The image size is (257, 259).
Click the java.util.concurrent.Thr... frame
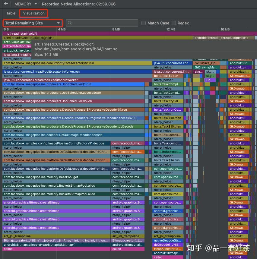[x=172, y=63]
